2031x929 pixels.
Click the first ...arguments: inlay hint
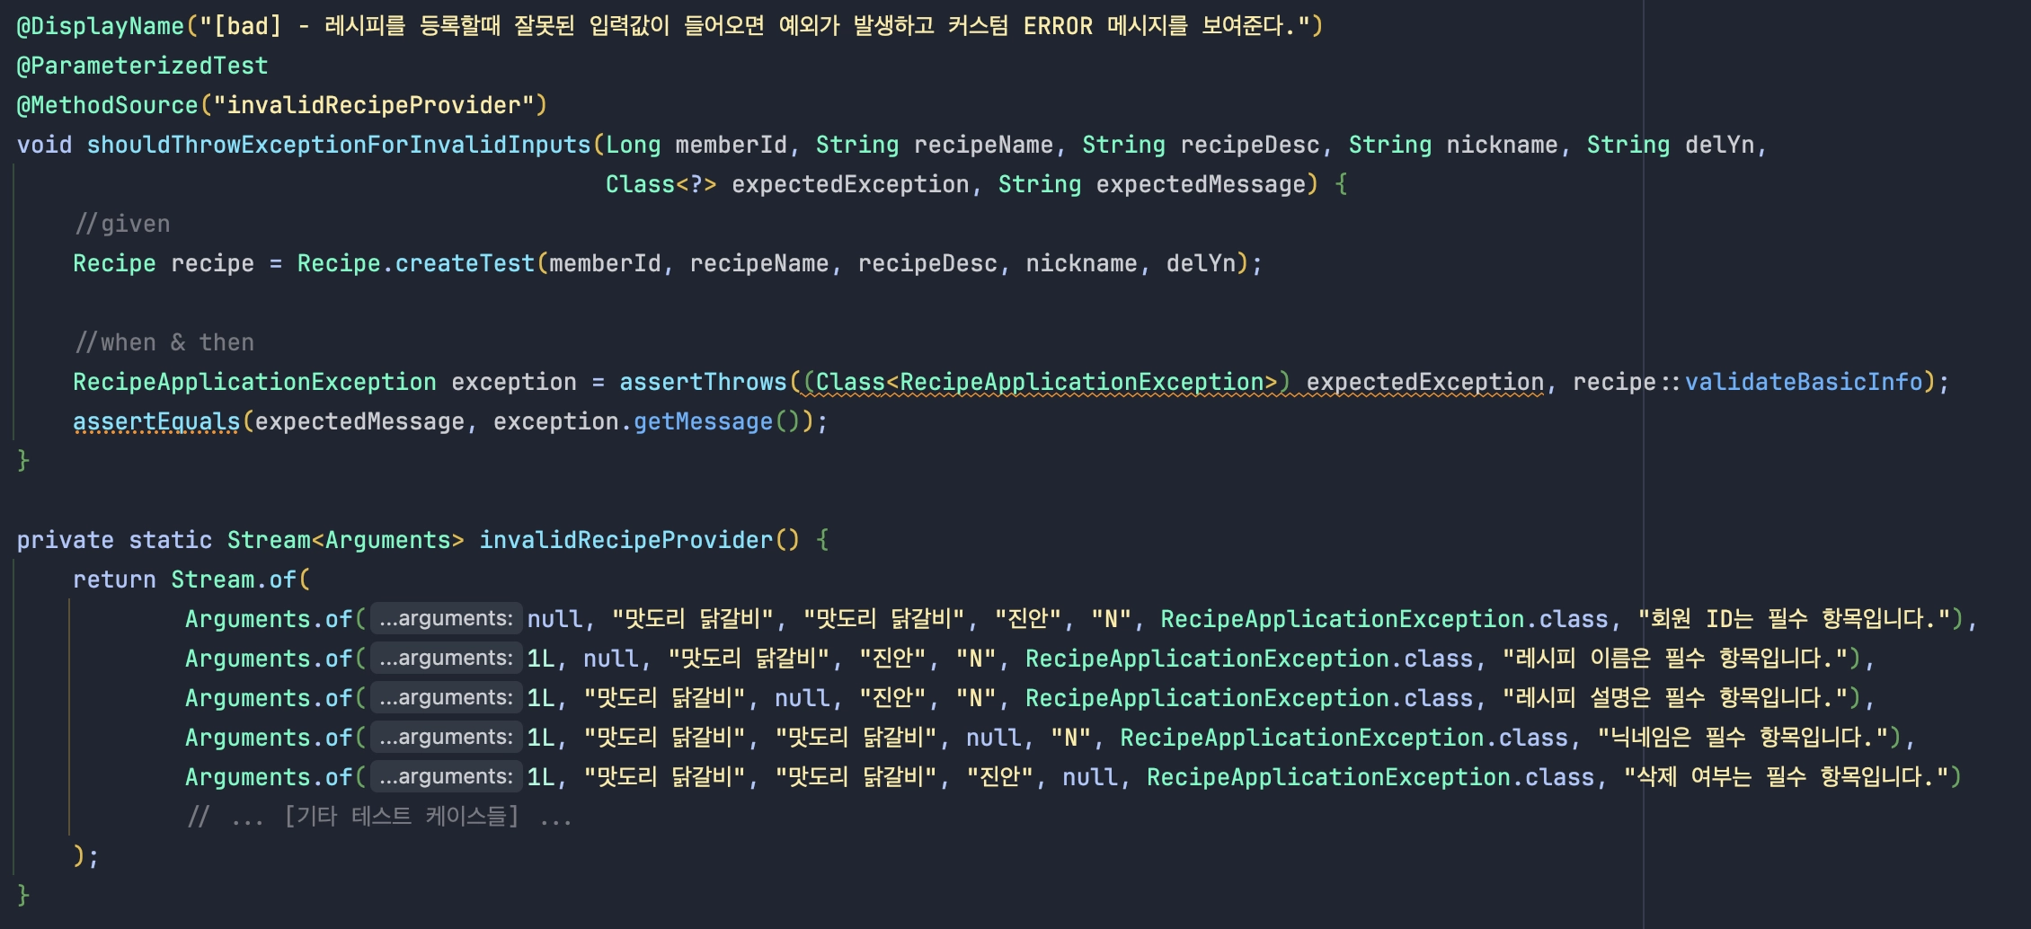pyautogui.click(x=443, y=618)
